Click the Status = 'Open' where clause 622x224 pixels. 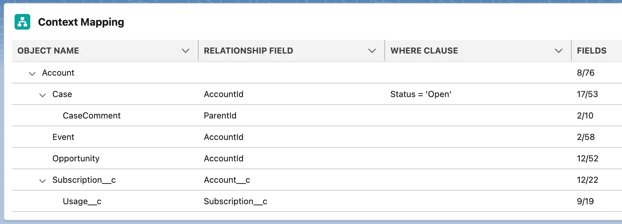[421, 94]
